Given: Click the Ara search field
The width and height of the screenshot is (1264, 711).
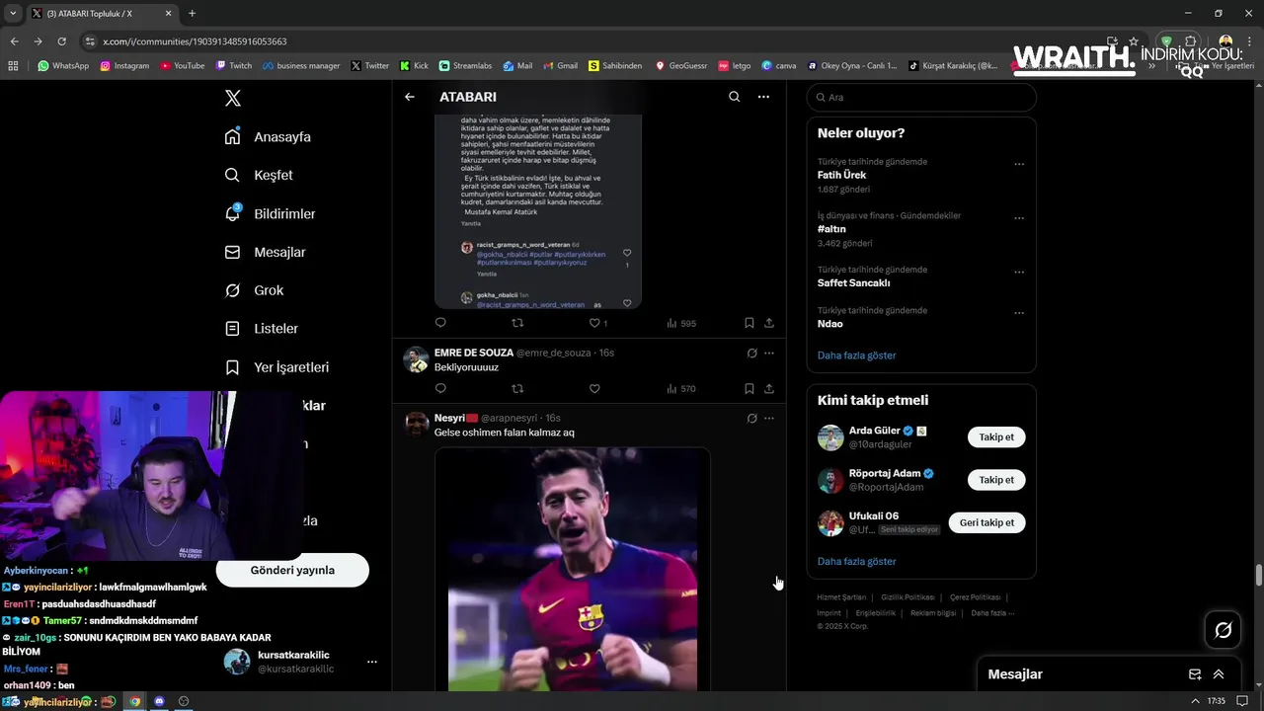Looking at the screenshot, I should [921, 97].
